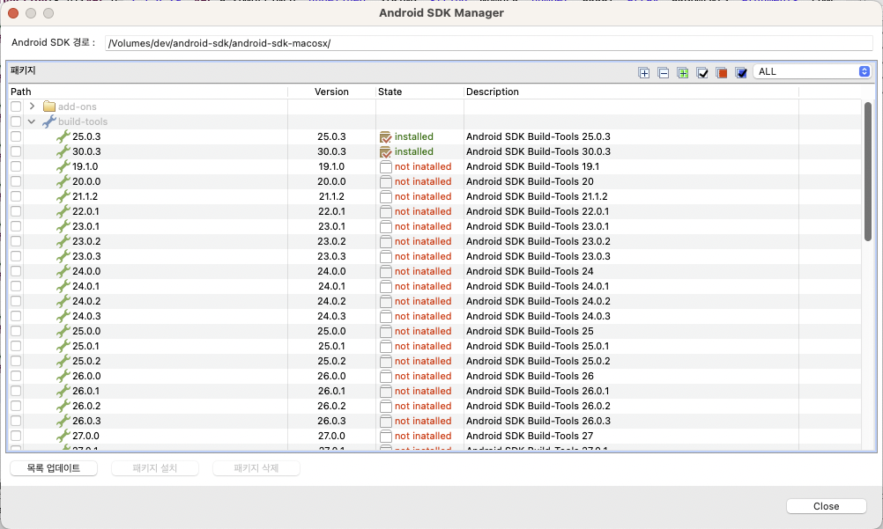Select the 26.0.2 path row label
The image size is (883, 529).
(x=86, y=406)
